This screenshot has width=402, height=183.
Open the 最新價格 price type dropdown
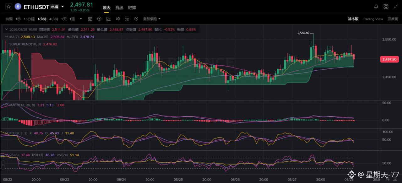(x=152, y=19)
